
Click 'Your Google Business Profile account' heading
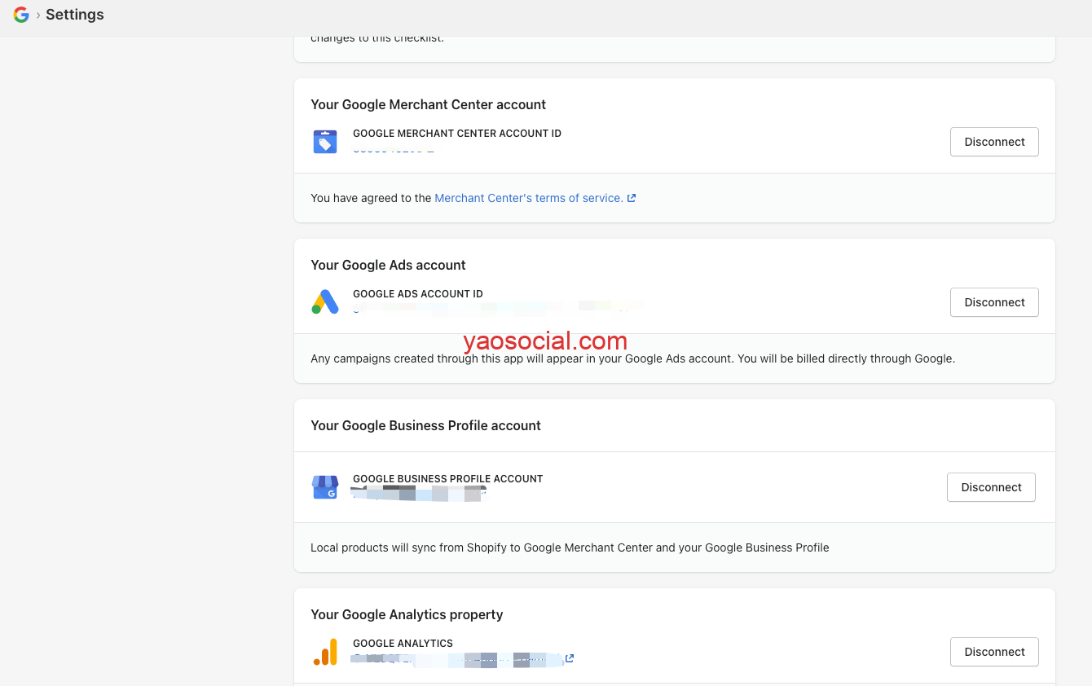(425, 425)
